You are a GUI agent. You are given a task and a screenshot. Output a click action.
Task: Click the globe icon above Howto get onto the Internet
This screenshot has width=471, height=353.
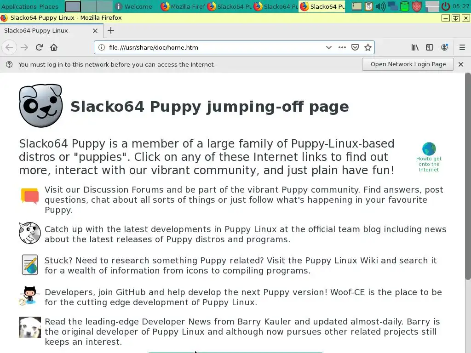click(x=429, y=149)
